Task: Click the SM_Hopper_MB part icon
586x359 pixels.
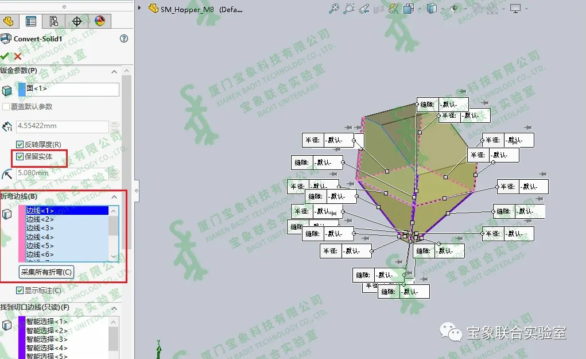Action: pyautogui.click(x=153, y=8)
